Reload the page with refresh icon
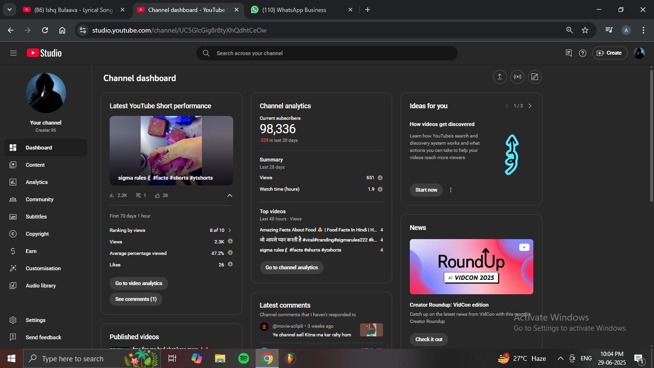Screen dimensions: 654x368 (x=45, y=30)
